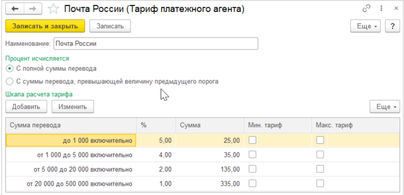The height and width of the screenshot is (195, 404).
Task: Toggle Макс. тариф checkbox for до 1 000 row
Action: (x=320, y=140)
